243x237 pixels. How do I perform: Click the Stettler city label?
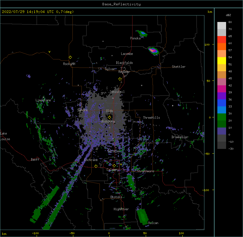click(179, 67)
